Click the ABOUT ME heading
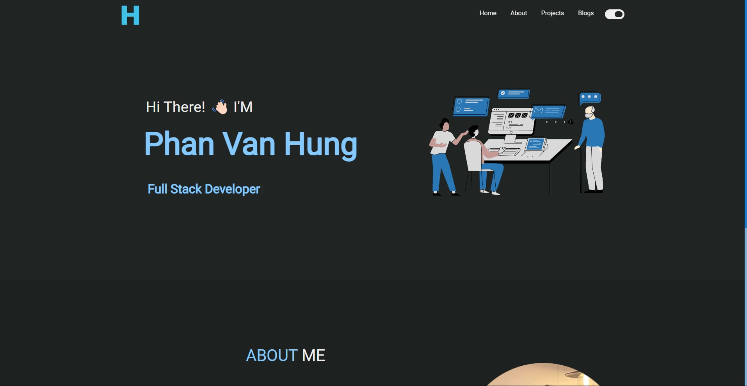 coord(285,355)
